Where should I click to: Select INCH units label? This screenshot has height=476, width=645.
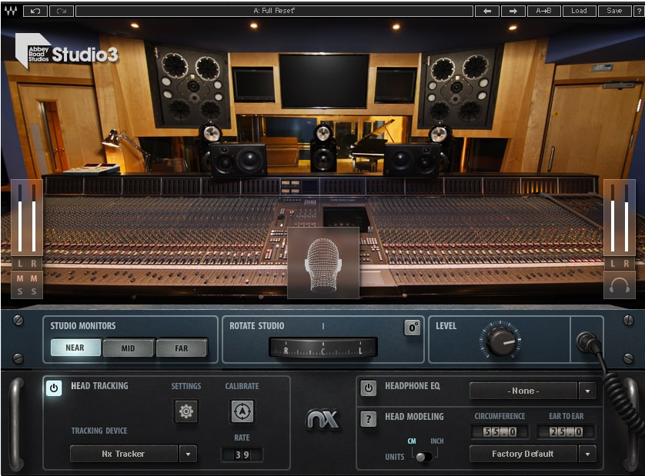(x=437, y=441)
